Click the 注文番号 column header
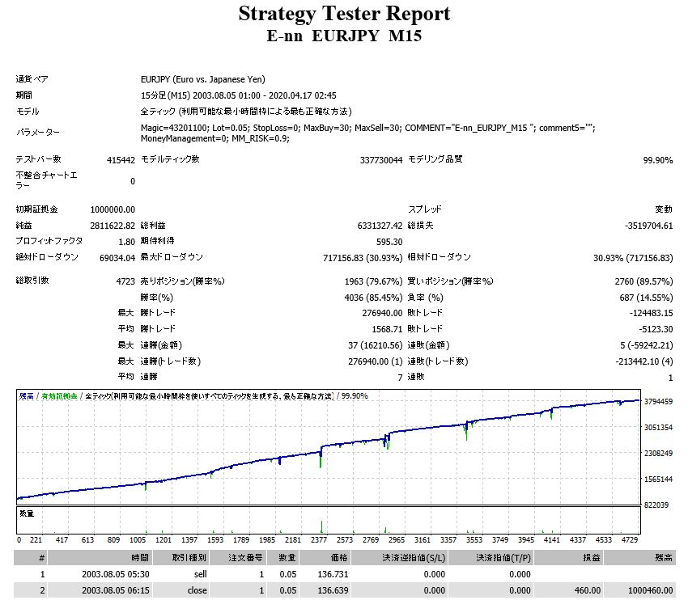Screen dimensions: 688x600 [238, 557]
